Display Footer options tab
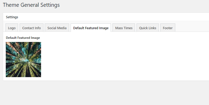 point(168,28)
